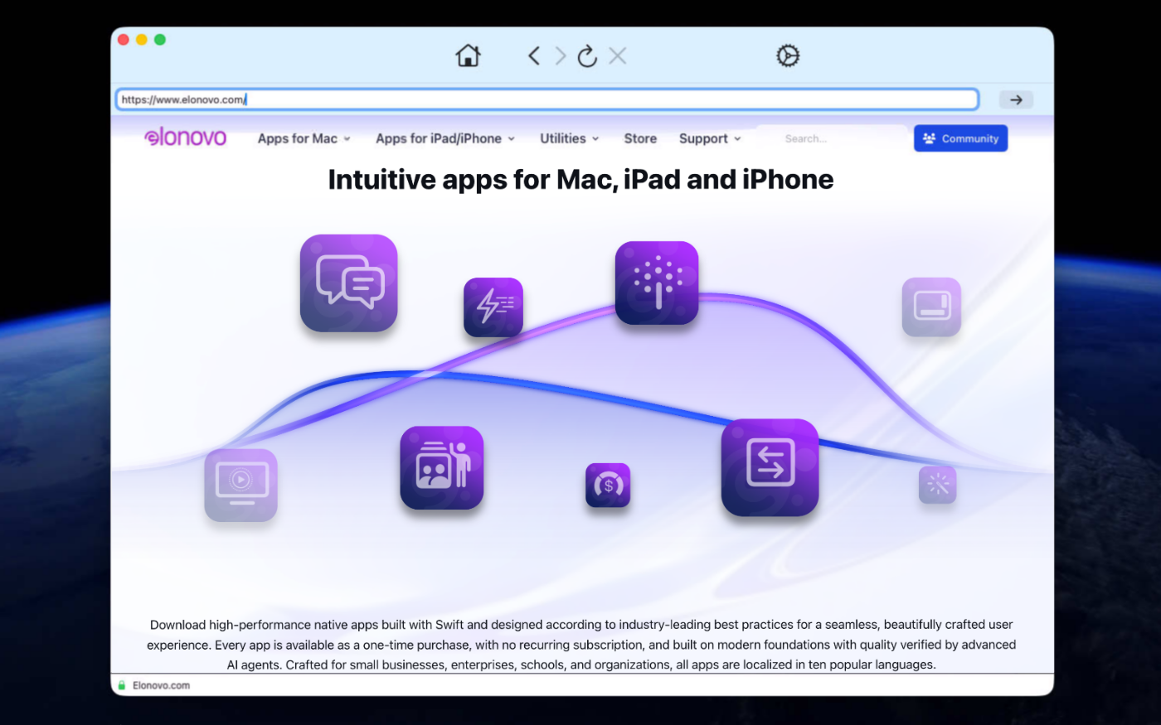The width and height of the screenshot is (1161, 725).
Task: Open the Support dropdown menu
Action: [710, 138]
